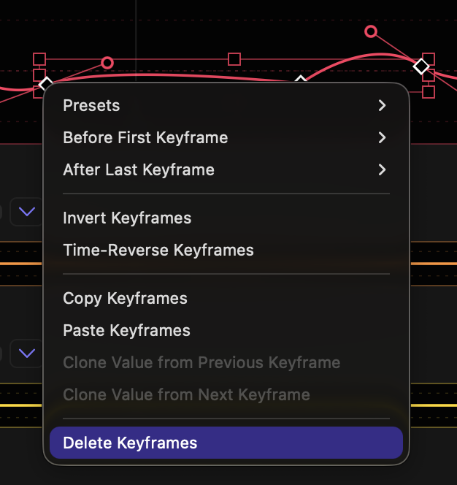Open purple chevron dropdown in the yellow track
457x485 pixels.
[27, 354]
